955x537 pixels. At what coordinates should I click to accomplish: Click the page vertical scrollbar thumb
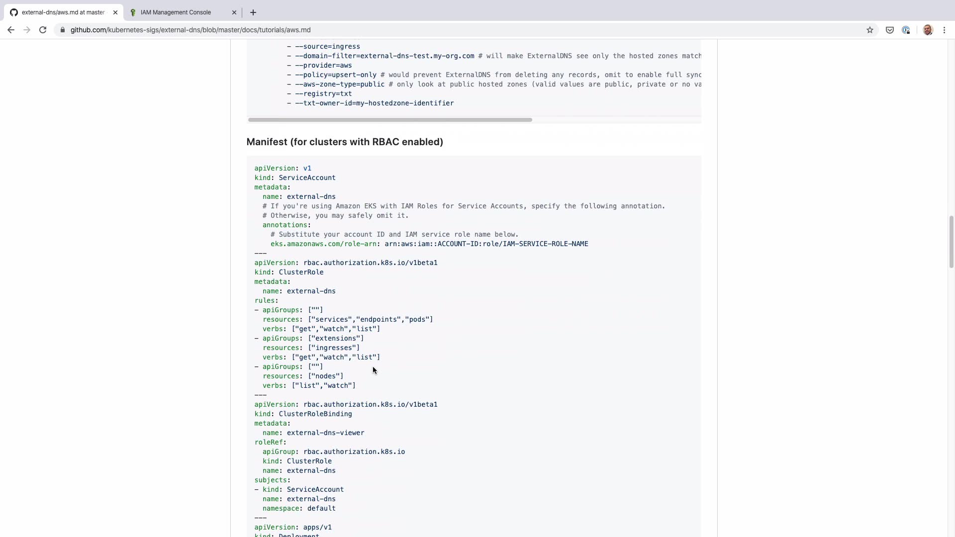(x=951, y=242)
